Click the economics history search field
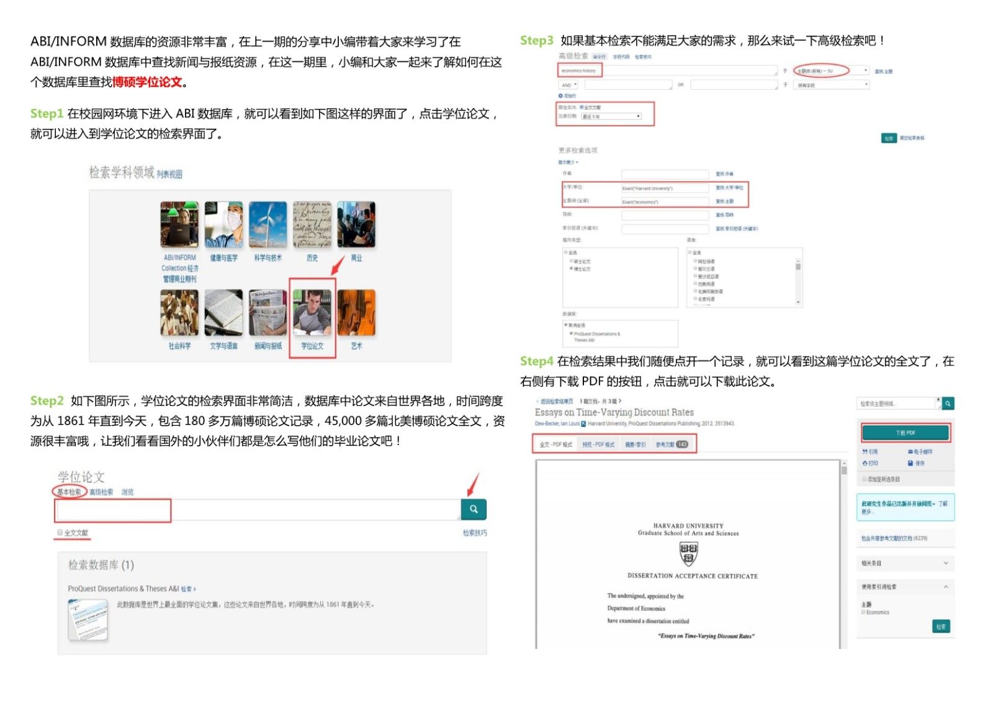 [668, 71]
